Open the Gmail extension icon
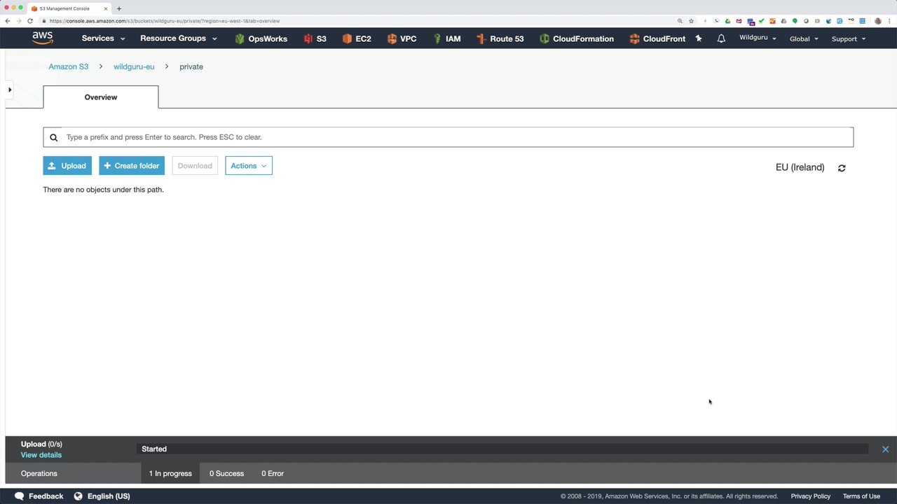 click(x=739, y=21)
